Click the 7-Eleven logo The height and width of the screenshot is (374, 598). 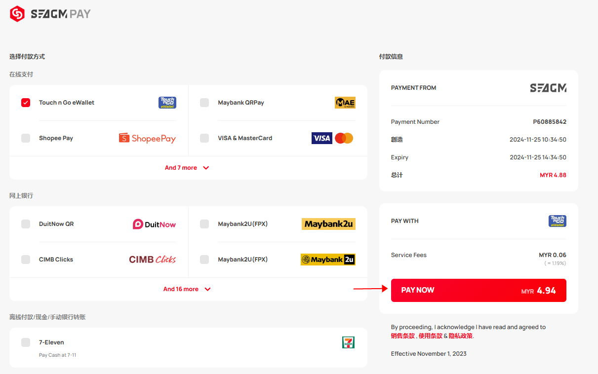tap(348, 342)
